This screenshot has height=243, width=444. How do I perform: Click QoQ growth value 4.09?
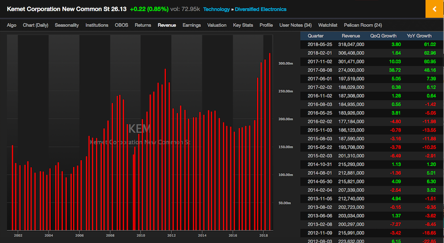(x=396, y=181)
